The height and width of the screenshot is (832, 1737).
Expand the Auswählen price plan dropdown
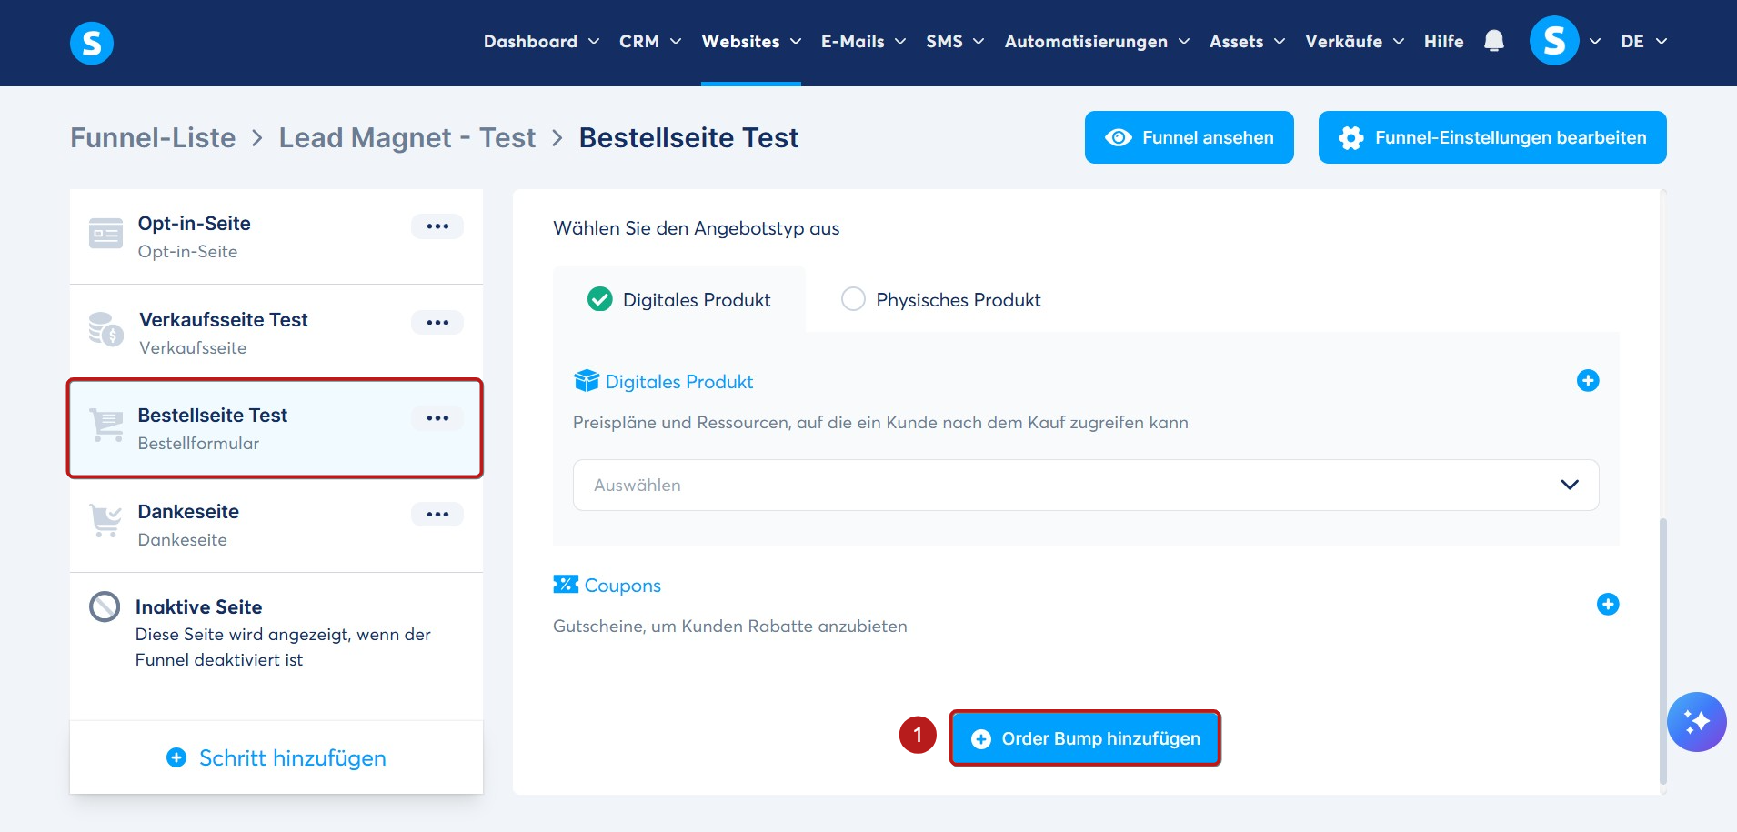(x=1086, y=486)
